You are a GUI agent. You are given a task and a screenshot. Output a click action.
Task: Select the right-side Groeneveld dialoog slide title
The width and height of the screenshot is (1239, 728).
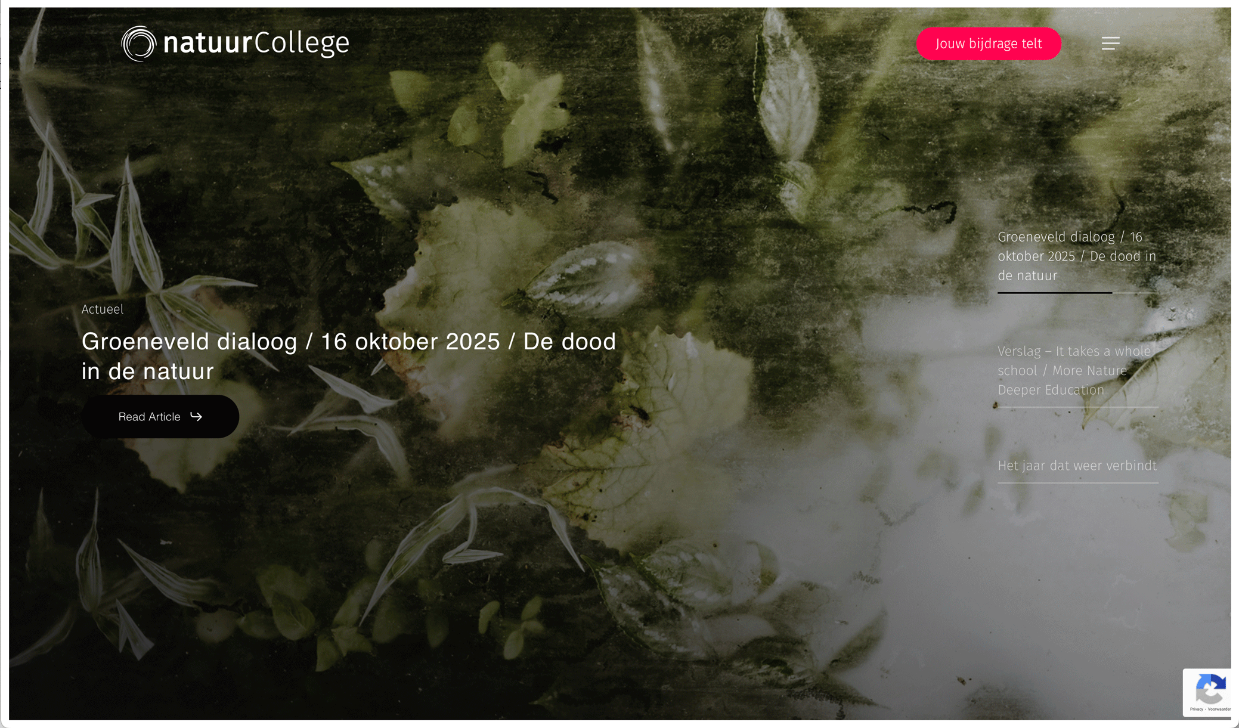(x=1077, y=256)
